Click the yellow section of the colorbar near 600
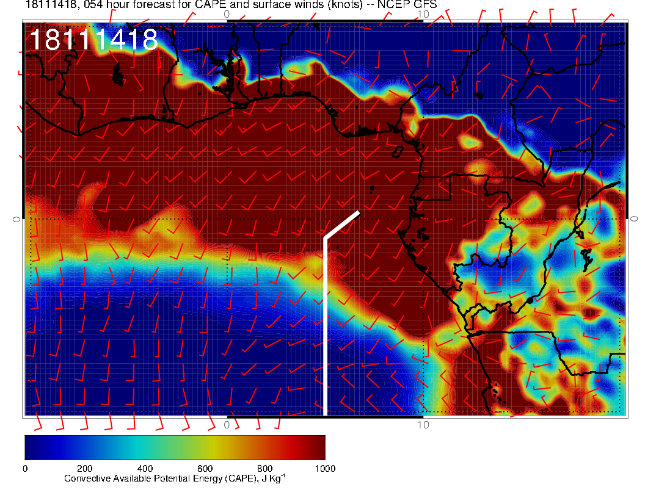This screenshot has width=645, height=498. point(205,447)
